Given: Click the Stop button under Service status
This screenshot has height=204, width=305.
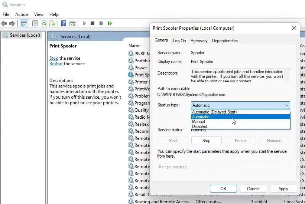Looking at the screenshot, I should (206, 141).
